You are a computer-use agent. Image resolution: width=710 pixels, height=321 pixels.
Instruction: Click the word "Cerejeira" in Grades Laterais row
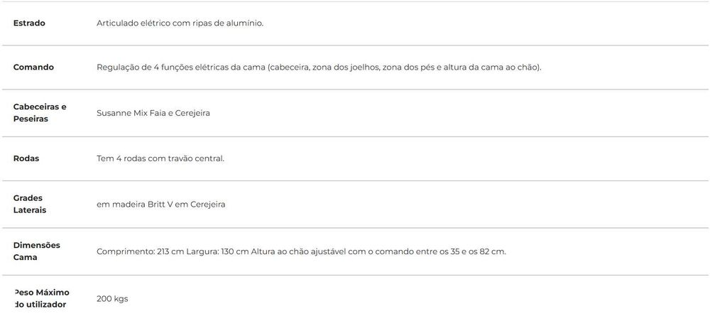coord(207,205)
